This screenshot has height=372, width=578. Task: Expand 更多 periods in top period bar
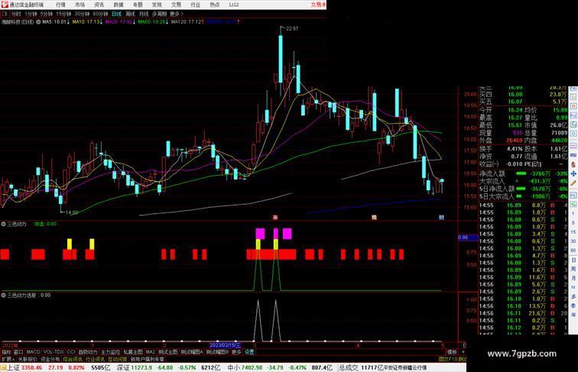[x=176, y=14]
